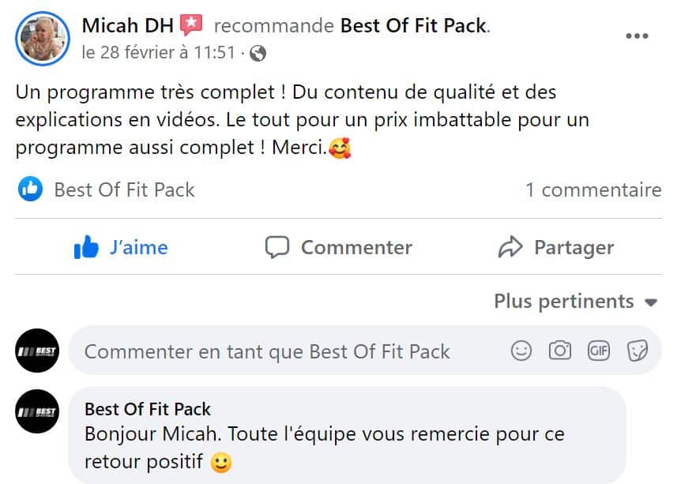Open the Best Of Fit Pack page link in header
Image resolution: width=681 pixels, height=484 pixels.
point(413,26)
